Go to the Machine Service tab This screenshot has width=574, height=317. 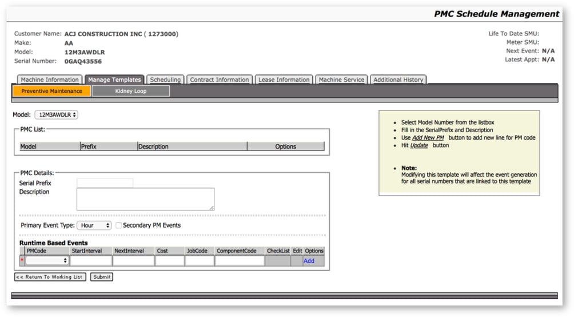pos(341,80)
